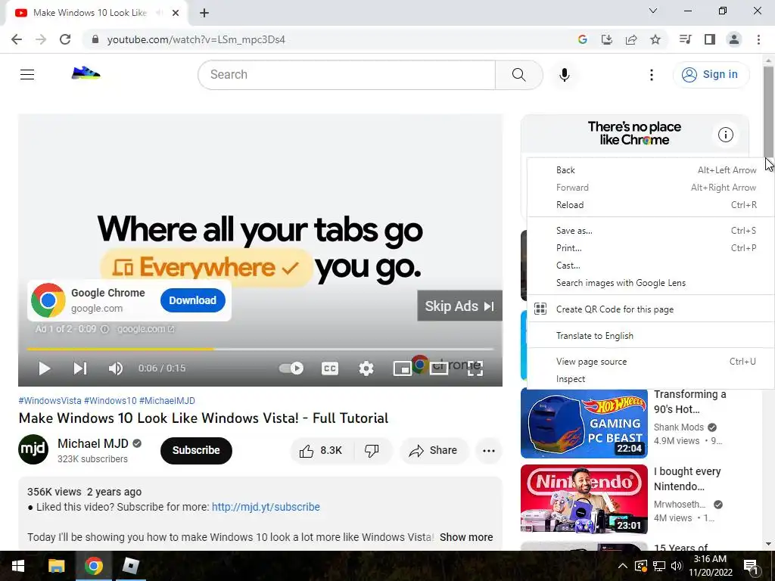
Task: Click the YouTube logo sneaker icon
Action: [x=86, y=73]
